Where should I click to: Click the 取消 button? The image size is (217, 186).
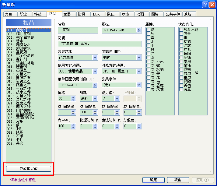point(178,180)
